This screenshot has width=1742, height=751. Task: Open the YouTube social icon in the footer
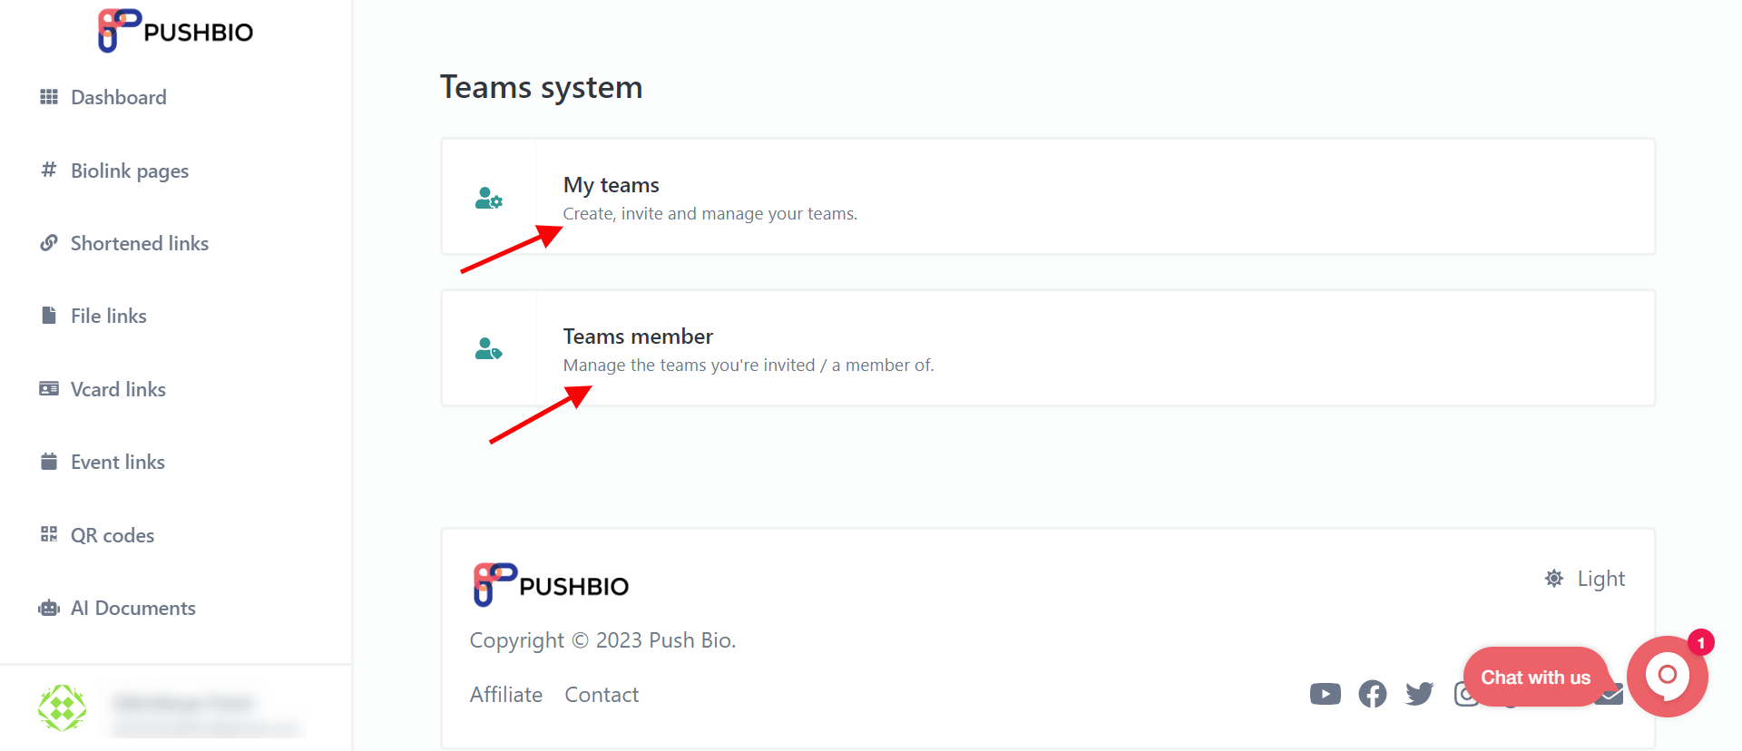pyautogui.click(x=1326, y=694)
